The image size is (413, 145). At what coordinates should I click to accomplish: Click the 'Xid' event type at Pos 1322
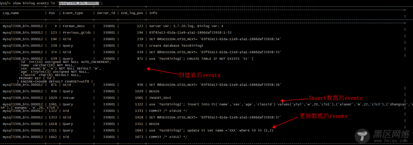(x=66, y=111)
